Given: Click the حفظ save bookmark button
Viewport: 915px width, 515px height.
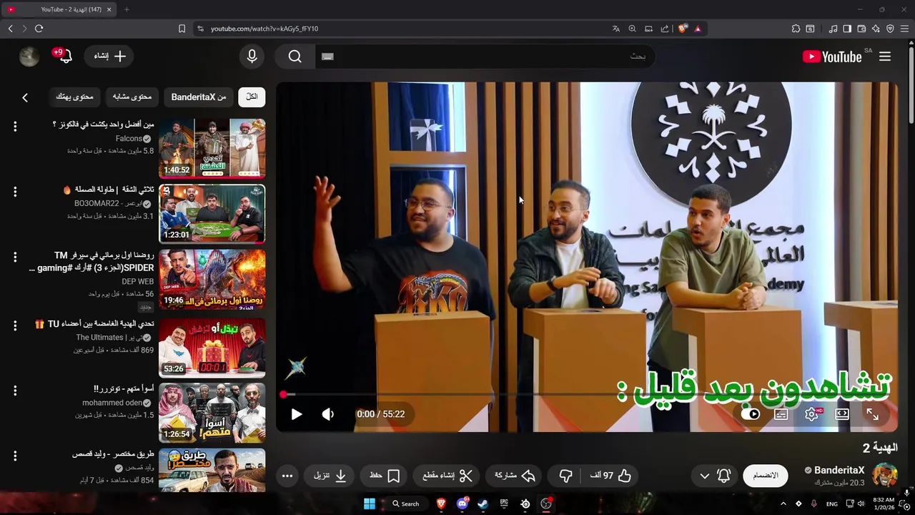Looking at the screenshot, I should pyautogui.click(x=385, y=476).
